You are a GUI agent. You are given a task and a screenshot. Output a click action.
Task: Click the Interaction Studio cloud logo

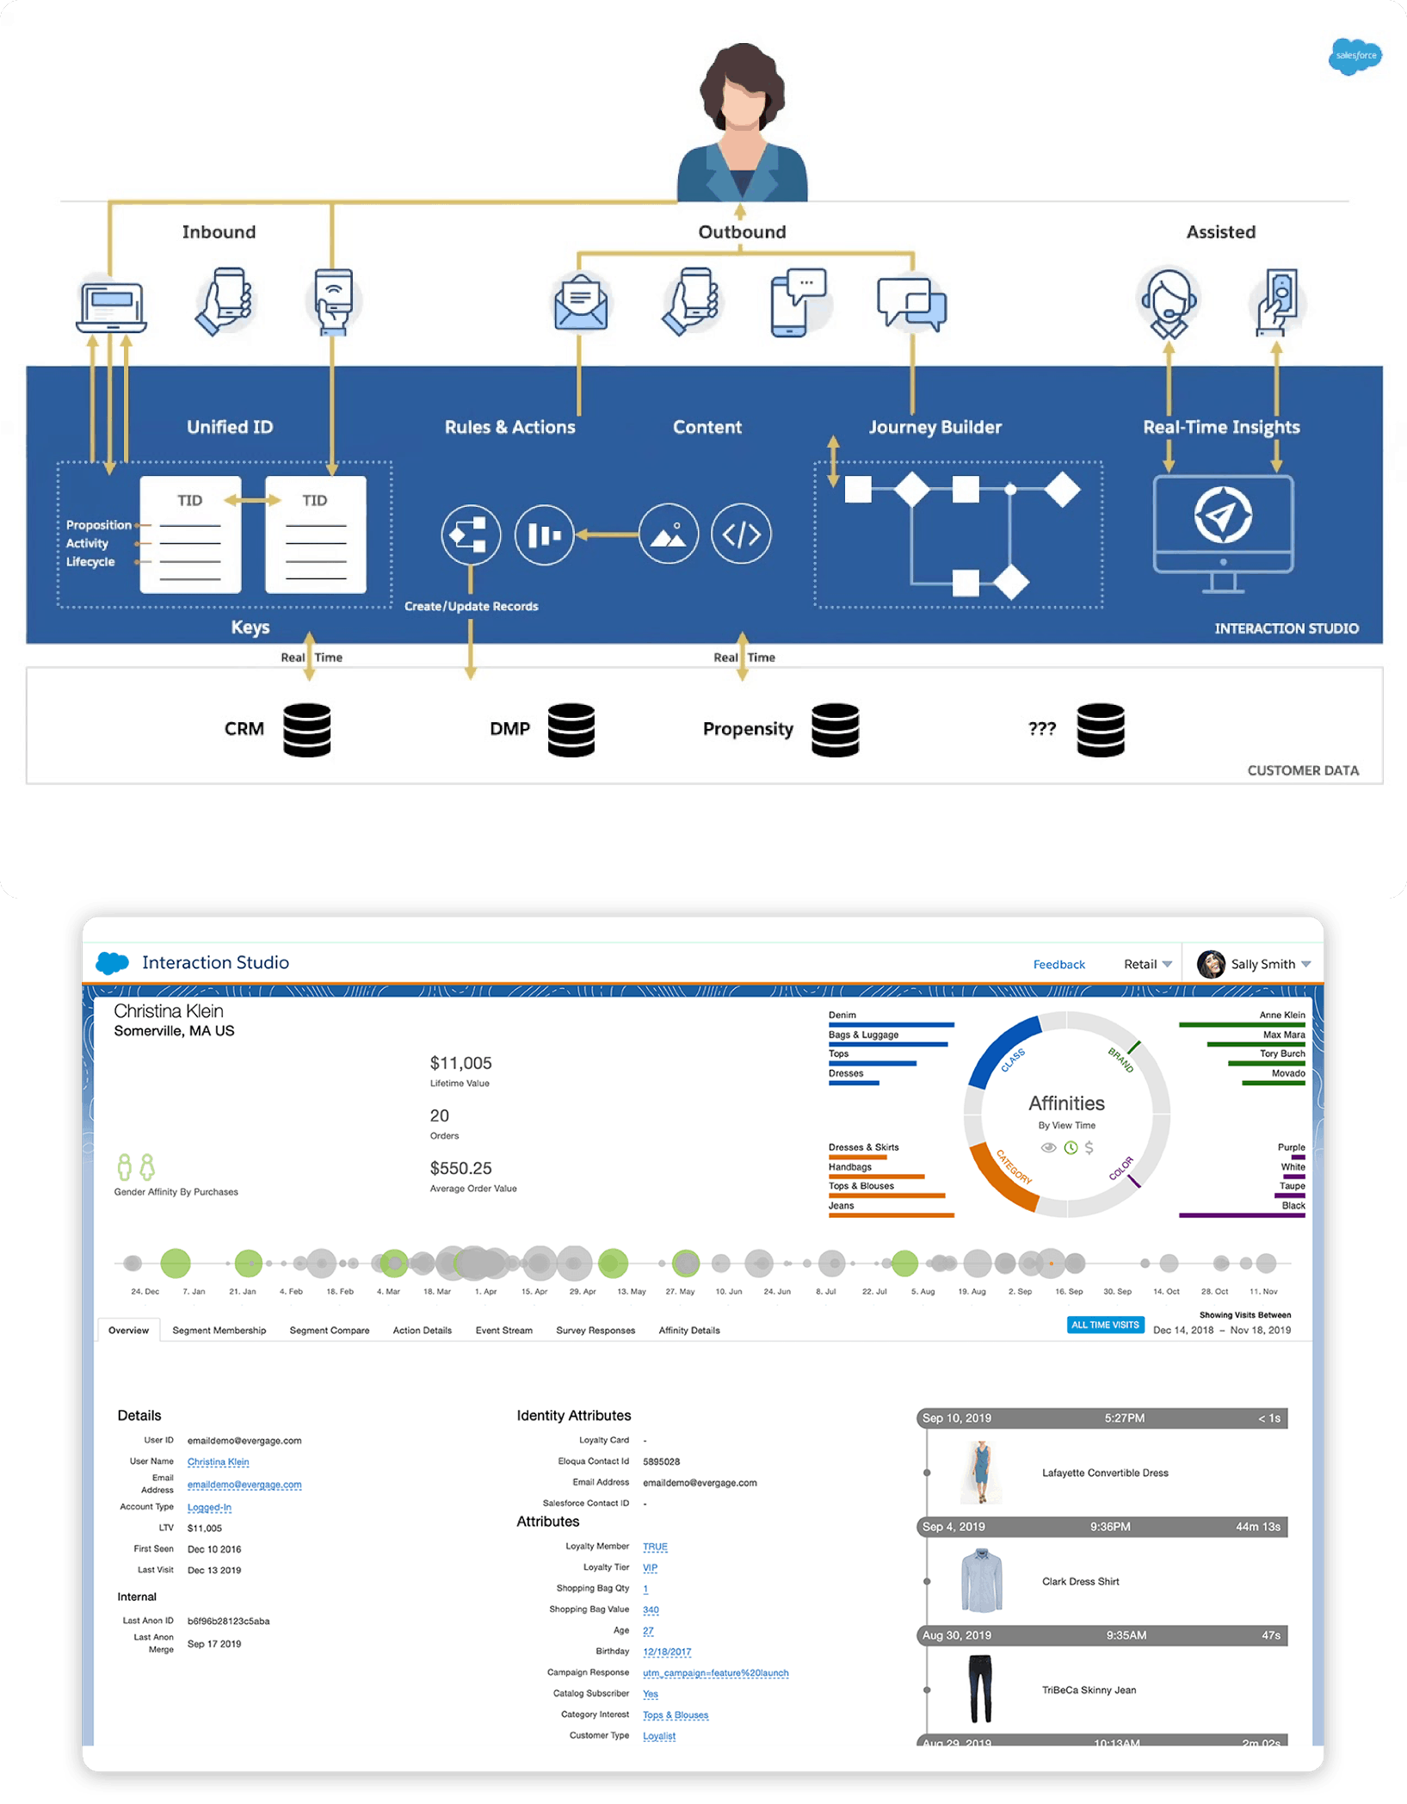click(113, 963)
